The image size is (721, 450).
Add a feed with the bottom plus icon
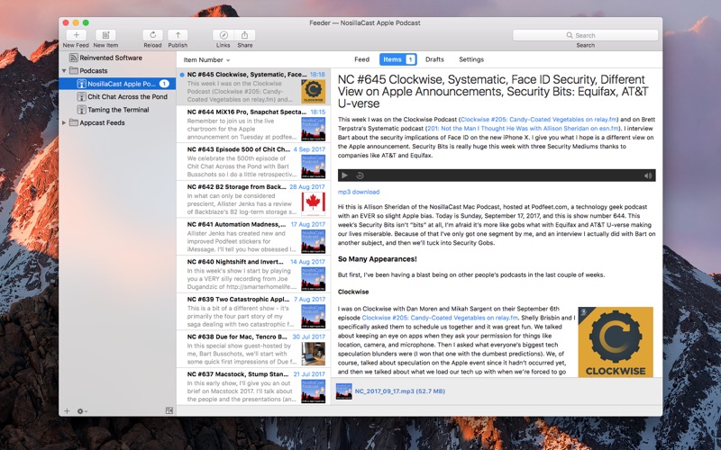(67, 410)
